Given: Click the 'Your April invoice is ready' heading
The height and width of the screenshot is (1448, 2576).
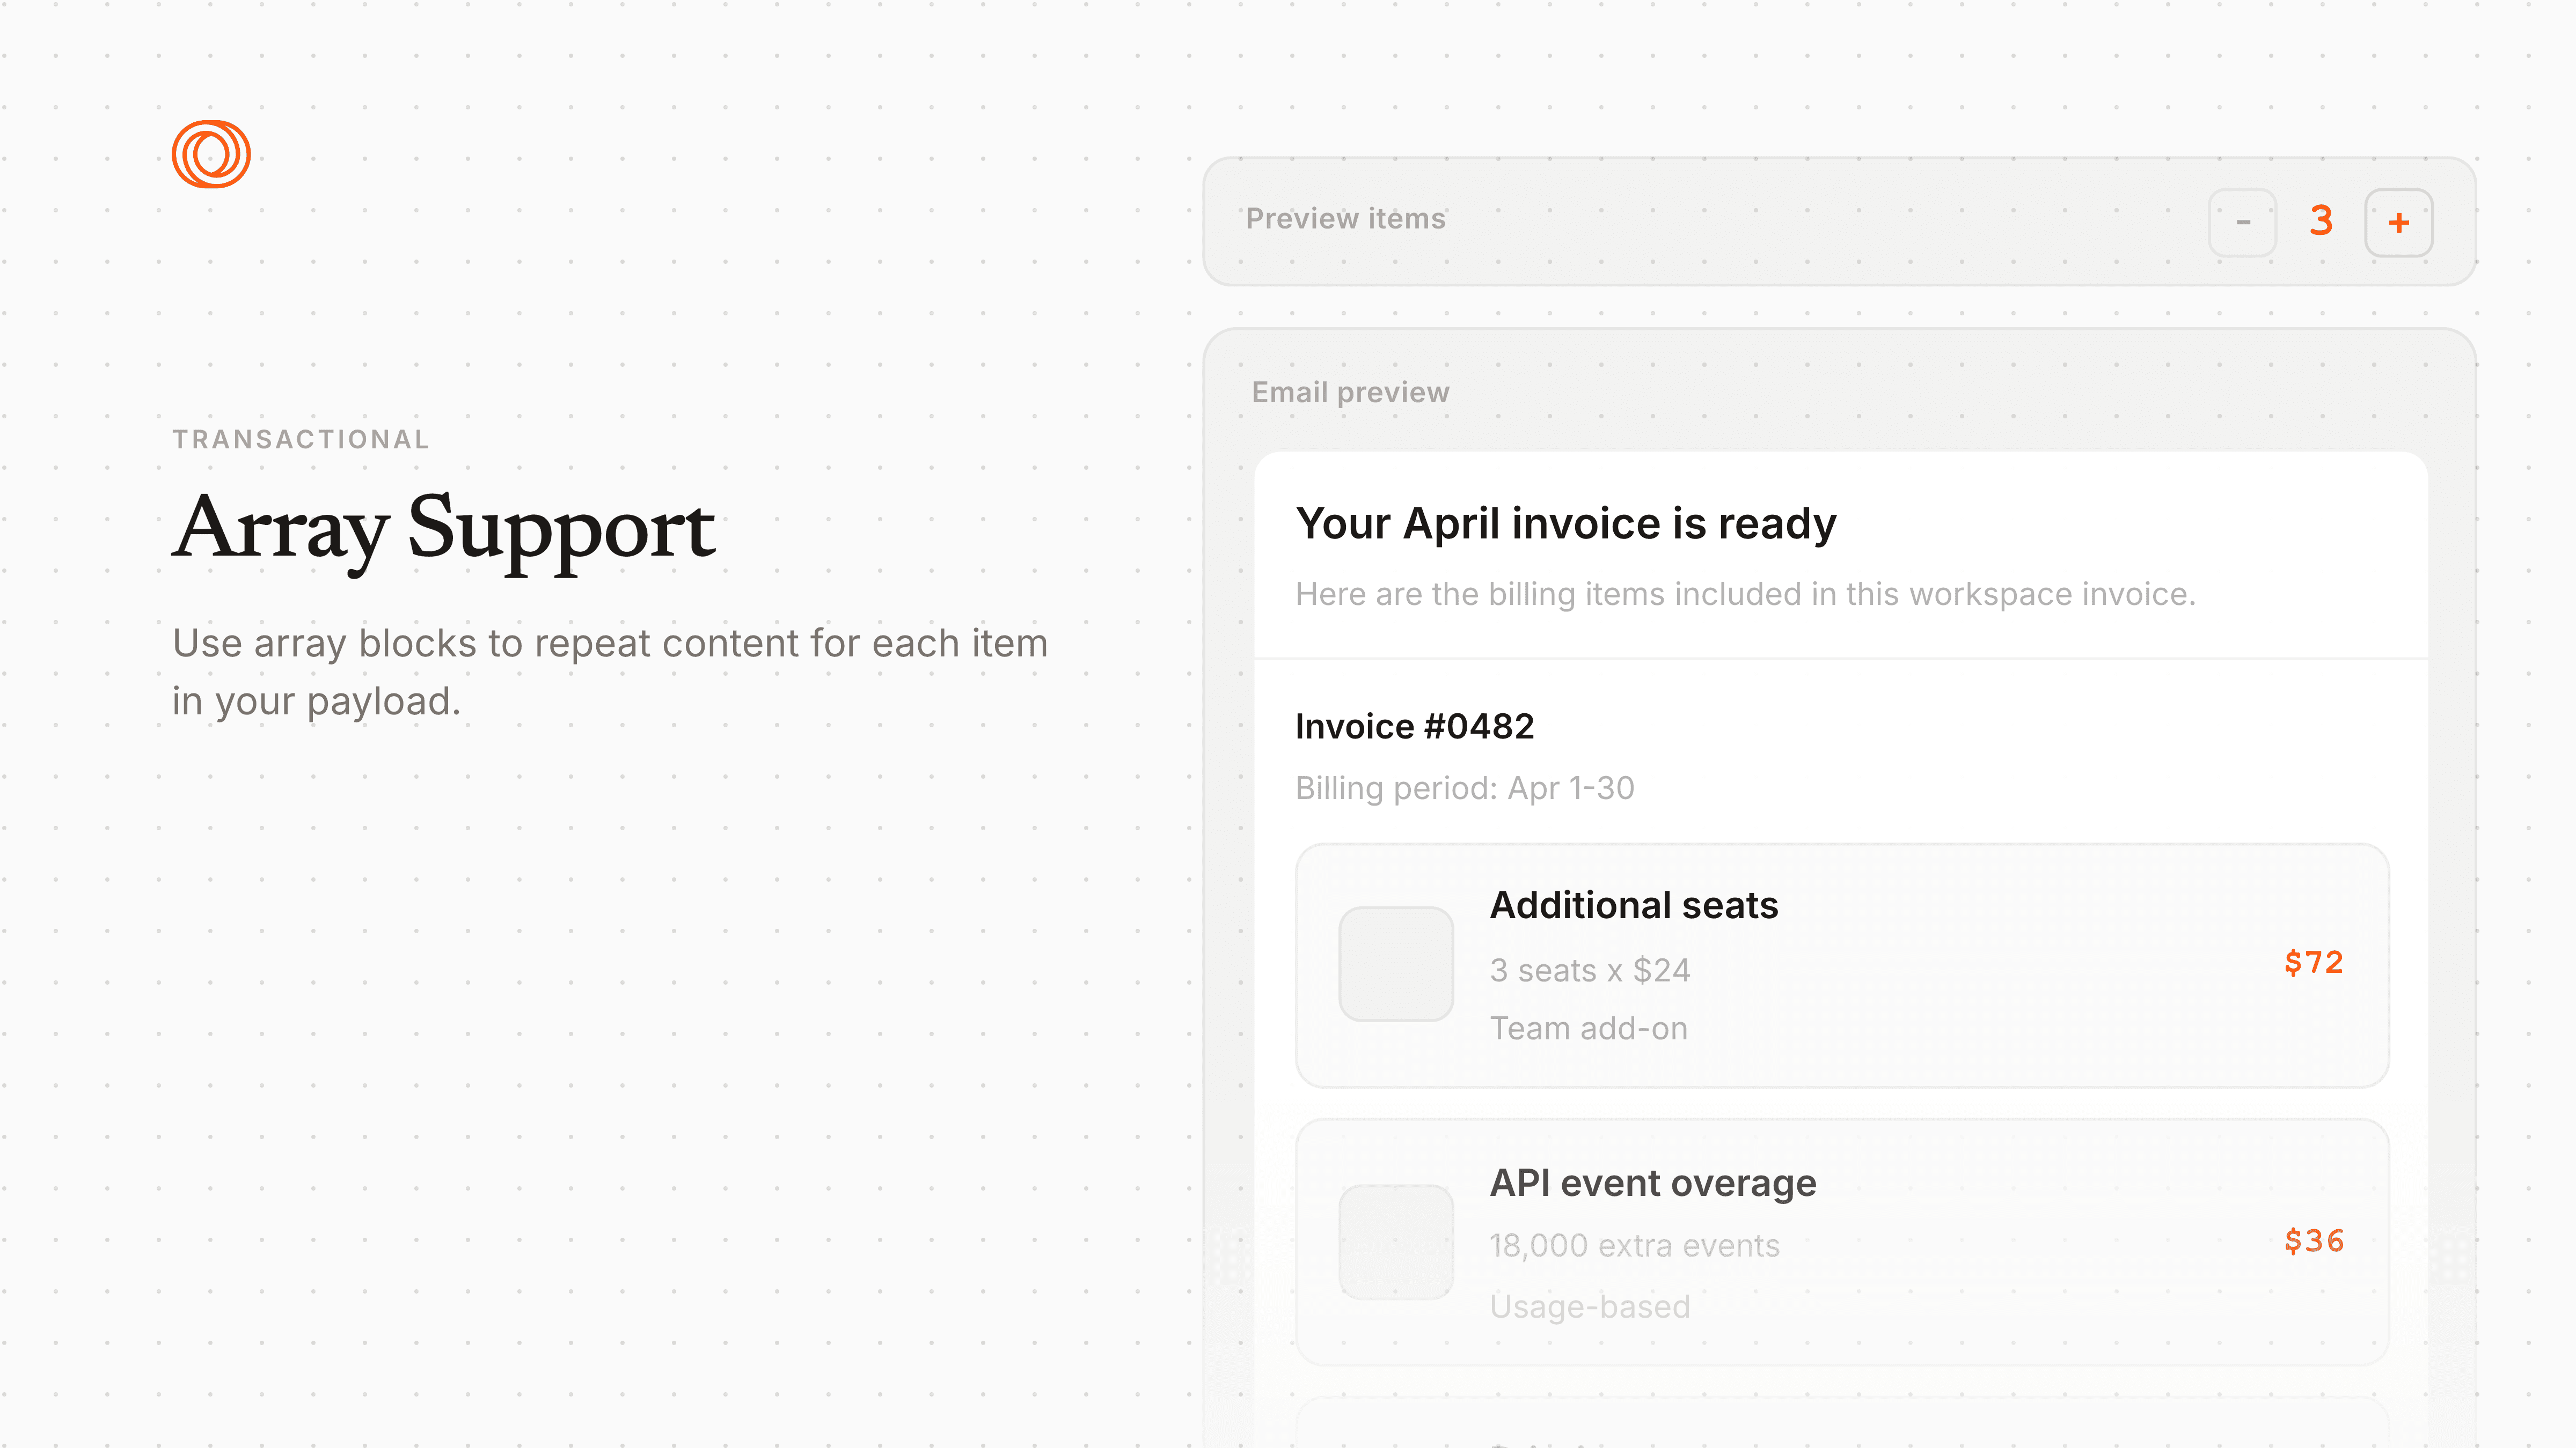Looking at the screenshot, I should 1565,523.
